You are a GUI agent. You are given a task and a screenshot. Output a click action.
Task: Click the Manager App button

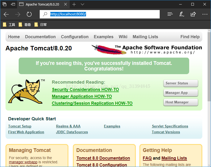(180, 93)
